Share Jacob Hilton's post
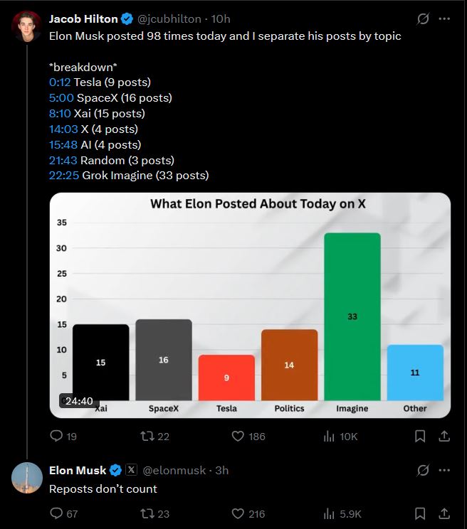This screenshot has width=467, height=529. coord(444,437)
